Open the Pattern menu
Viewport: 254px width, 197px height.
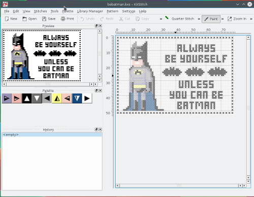tap(112, 11)
